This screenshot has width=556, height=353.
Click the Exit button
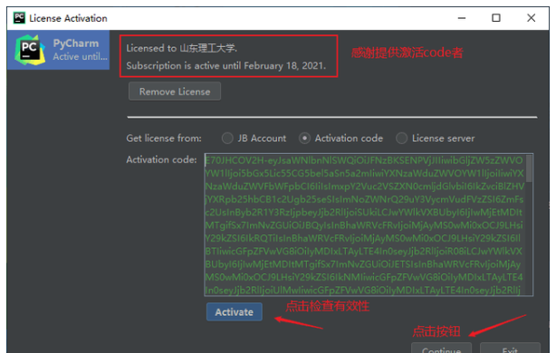pyautogui.click(x=510, y=348)
